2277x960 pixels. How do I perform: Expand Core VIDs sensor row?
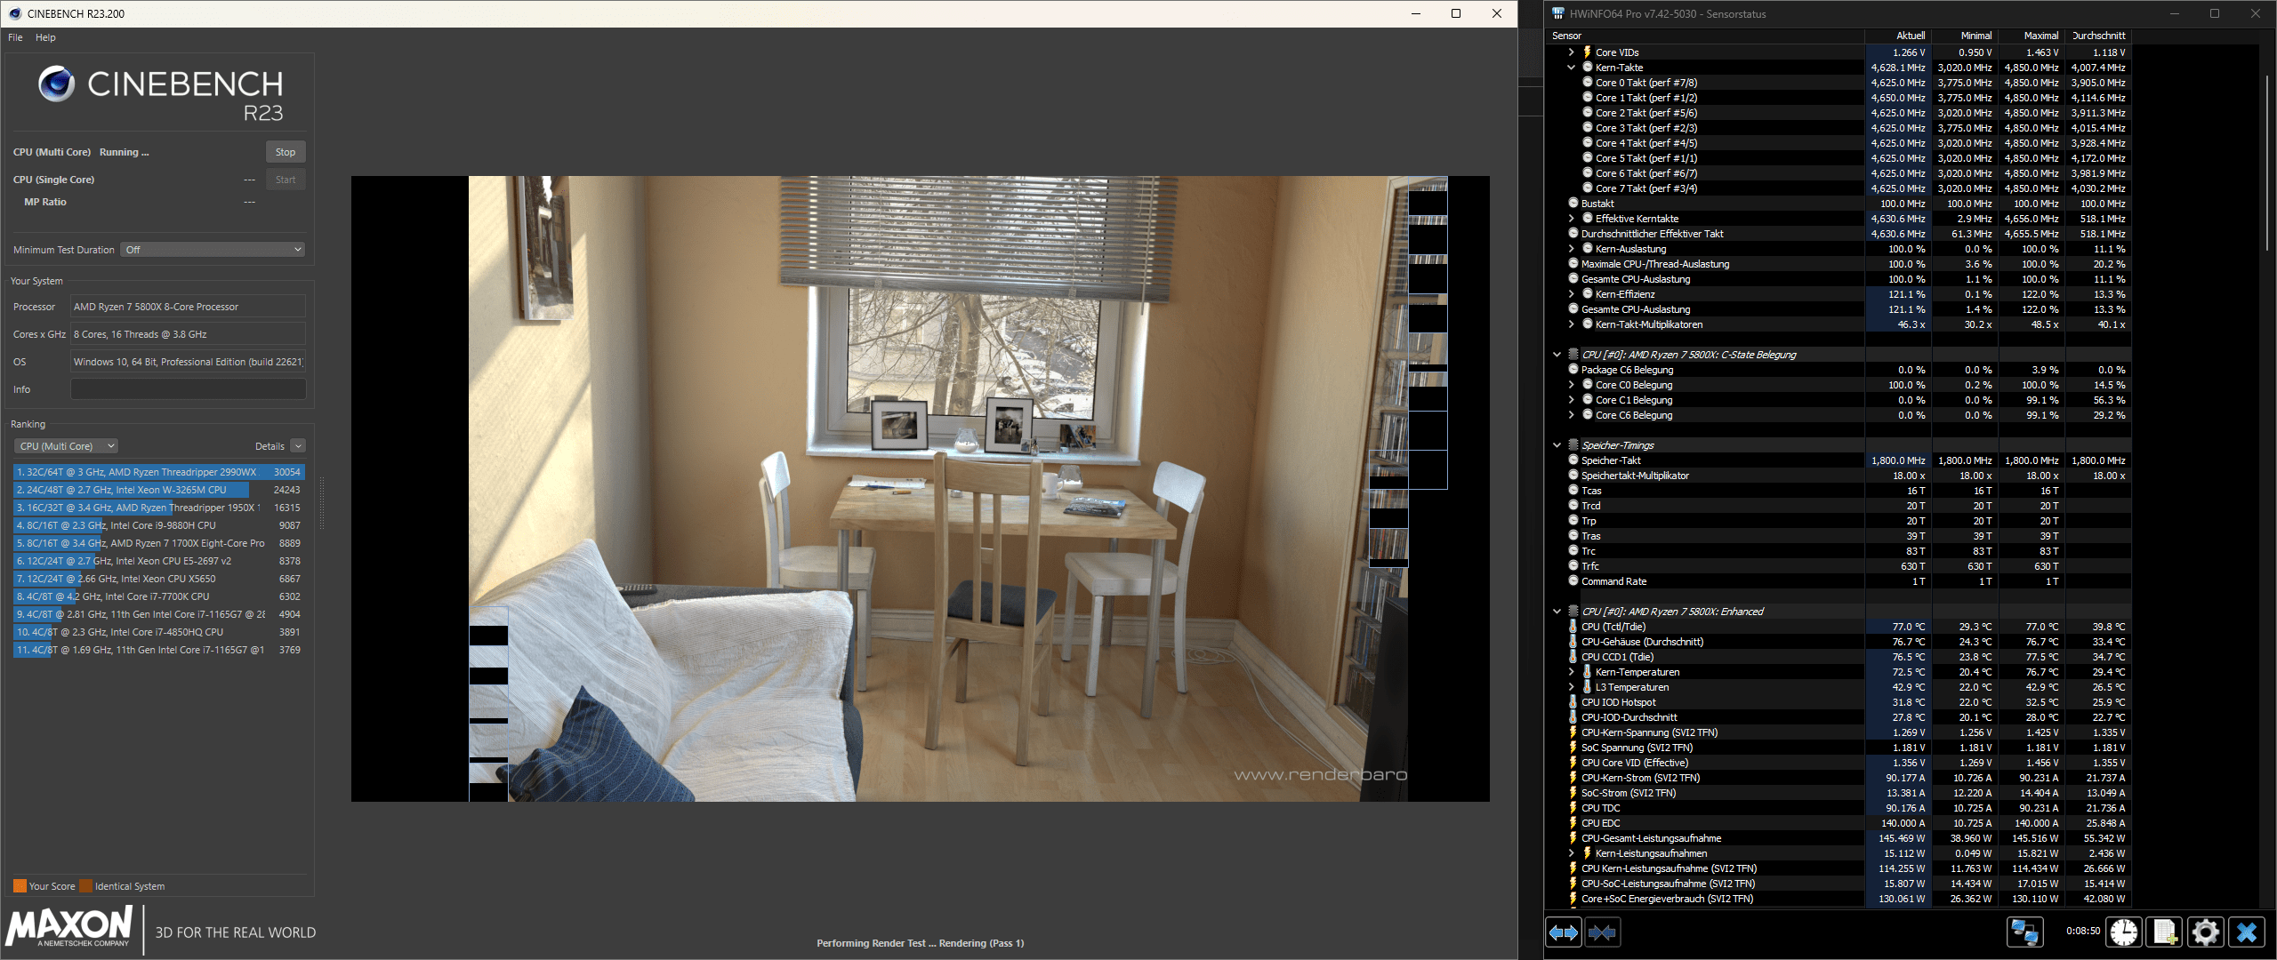1571,52
